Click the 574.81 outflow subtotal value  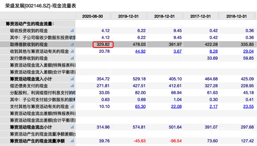139,127
